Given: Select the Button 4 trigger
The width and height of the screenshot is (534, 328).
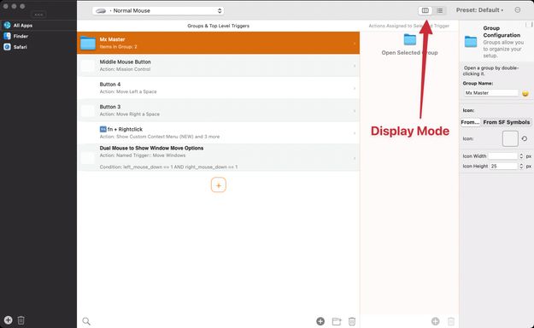Looking at the screenshot, I should [219, 88].
